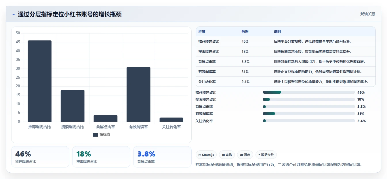Select the 有效阅读率 bar in the chart
This screenshot has width=387, height=179.
[138, 94]
